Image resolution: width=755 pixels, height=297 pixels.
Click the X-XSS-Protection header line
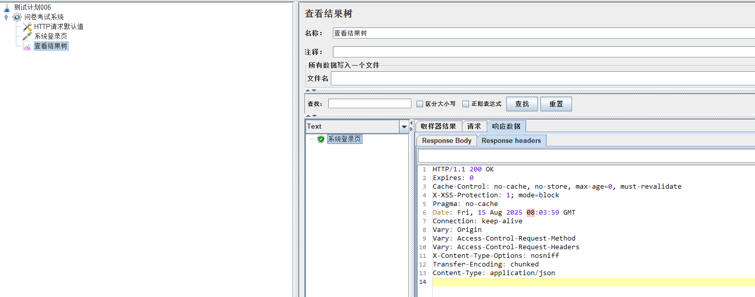point(496,195)
